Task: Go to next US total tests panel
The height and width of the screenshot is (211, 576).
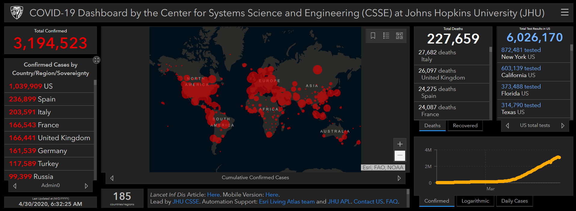Action: click(x=563, y=126)
